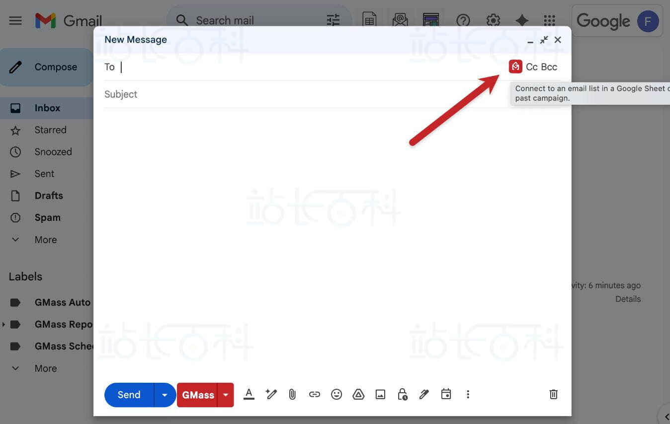Insert files using Google Drive
Viewport: 670px width, 424px height.
[358, 394]
